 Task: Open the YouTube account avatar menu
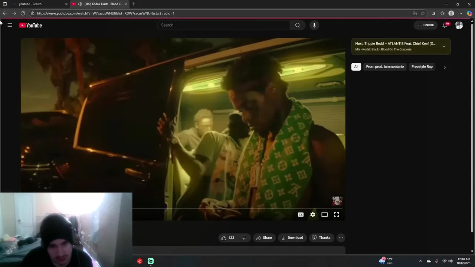pyautogui.click(x=459, y=25)
